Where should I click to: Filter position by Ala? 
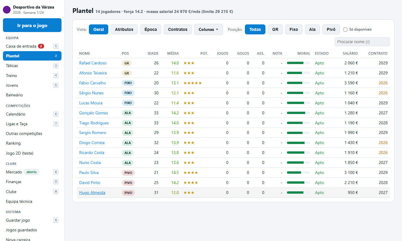(312, 29)
